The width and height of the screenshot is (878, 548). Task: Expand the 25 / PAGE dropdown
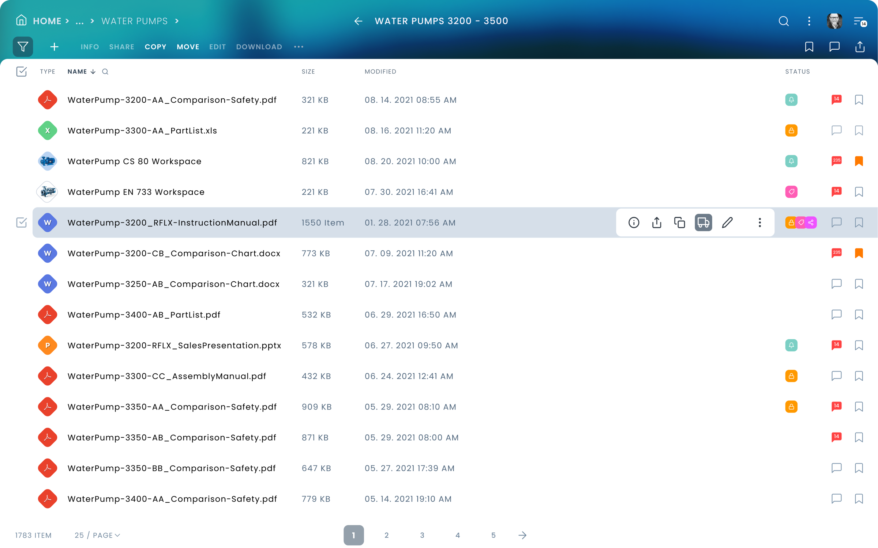coord(97,535)
